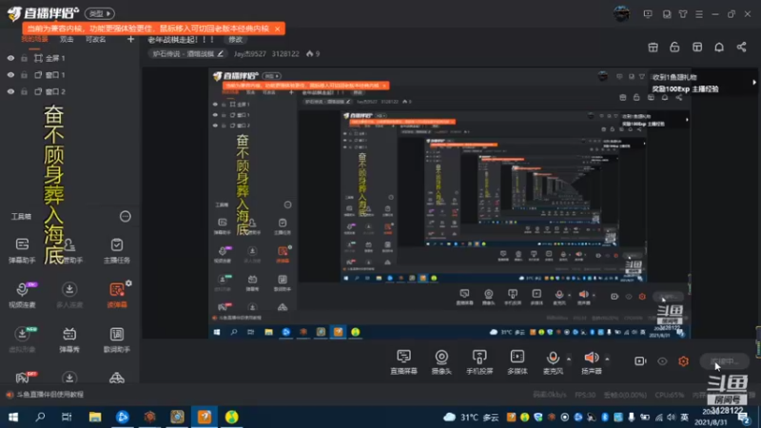Click the record video icon beside preview eye

640,361
